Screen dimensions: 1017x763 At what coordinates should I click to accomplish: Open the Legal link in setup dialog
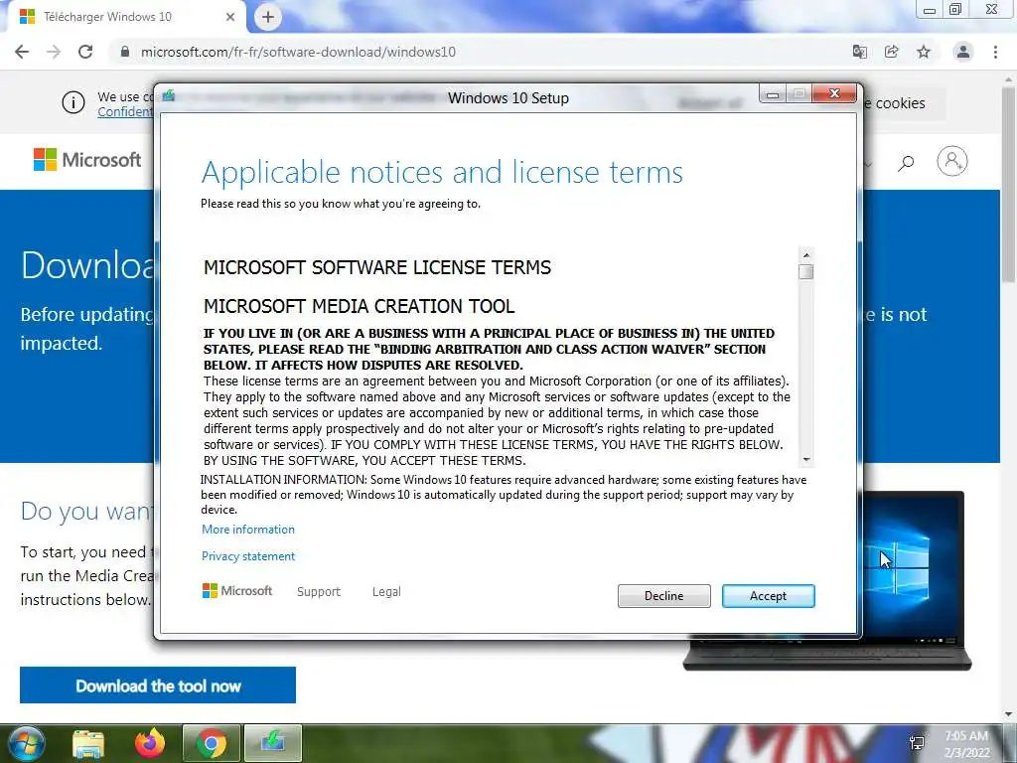[386, 592]
